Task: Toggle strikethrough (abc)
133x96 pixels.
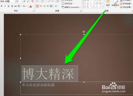Action: [15, 6]
